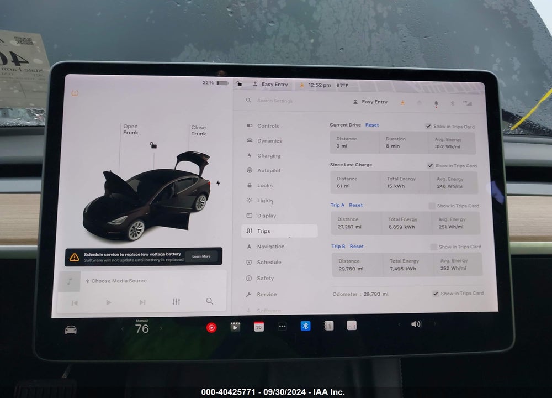The image size is (552, 398).
Task: Open the Schedule settings menu
Action: 264,262
